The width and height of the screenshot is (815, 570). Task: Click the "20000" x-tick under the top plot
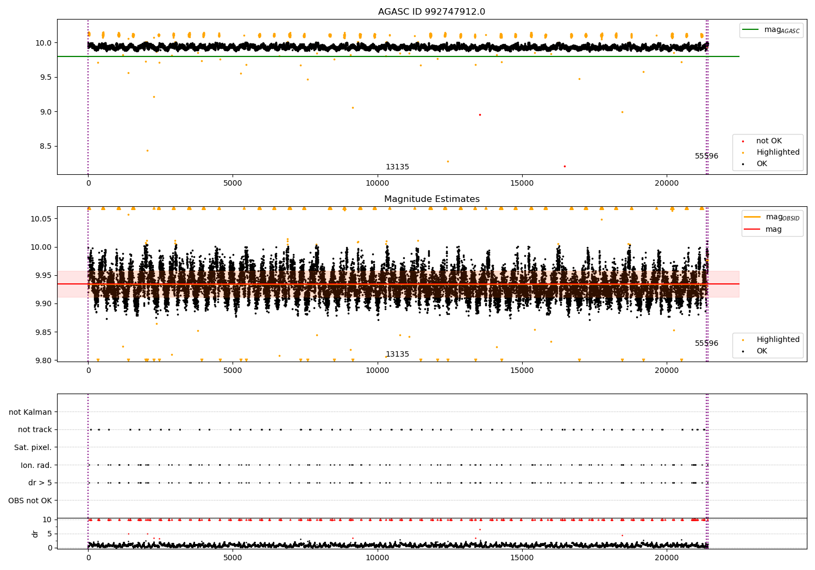click(667, 183)
